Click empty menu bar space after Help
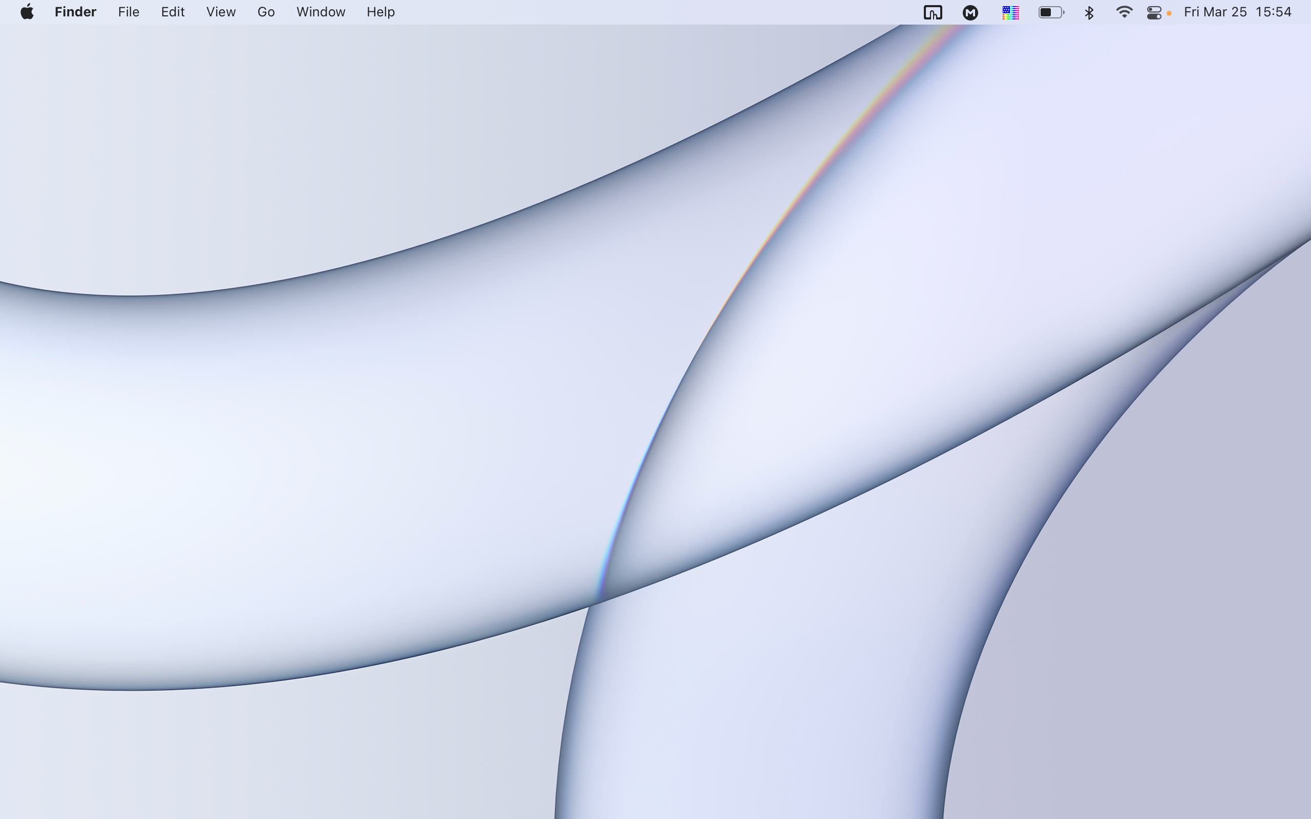Screen dimensions: 1311x819 650,12
